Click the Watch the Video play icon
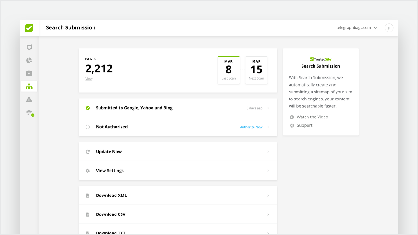Screen dimensions: 418x235 (x=292, y=117)
